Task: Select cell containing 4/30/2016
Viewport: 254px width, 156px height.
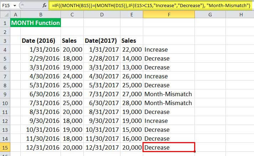Action: pyautogui.click(x=41, y=76)
